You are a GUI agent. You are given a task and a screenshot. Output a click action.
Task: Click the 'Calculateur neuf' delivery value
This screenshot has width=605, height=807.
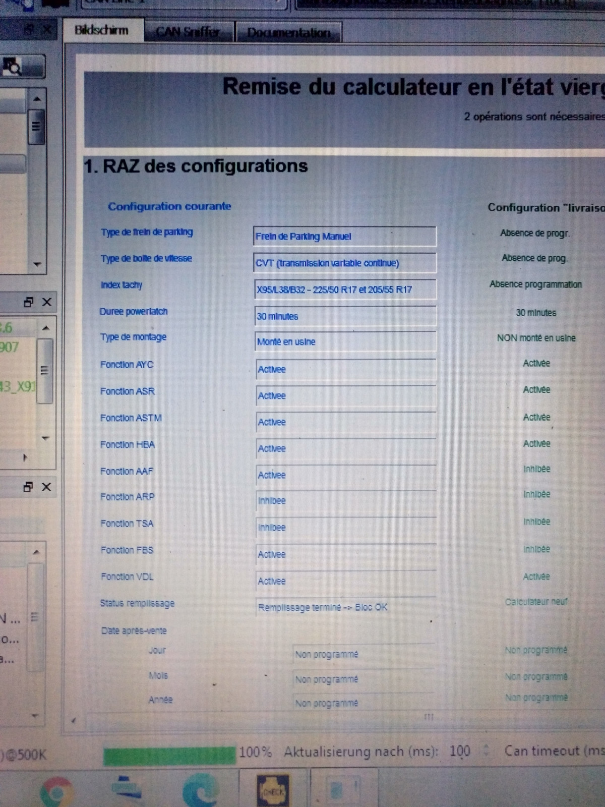coord(536,602)
